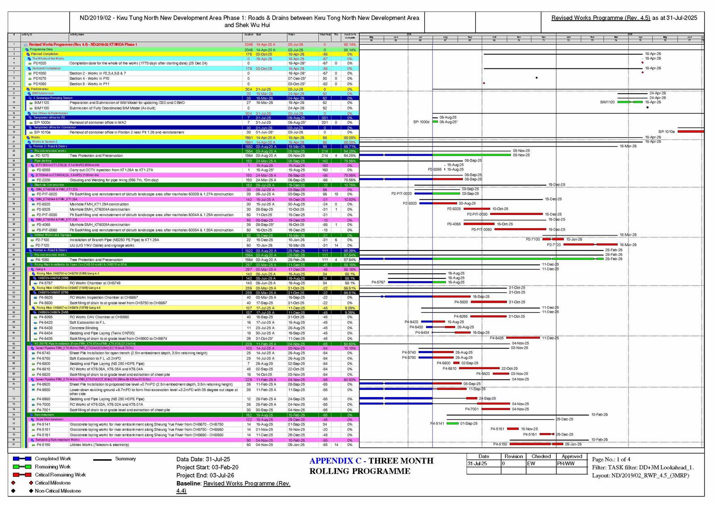Click the folder icon beside Revised Works Programme row
The width and height of the screenshot is (714, 505).
pos(26,45)
